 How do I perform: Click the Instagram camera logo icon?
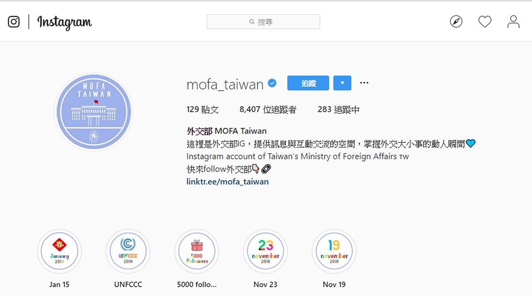(x=14, y=22)
